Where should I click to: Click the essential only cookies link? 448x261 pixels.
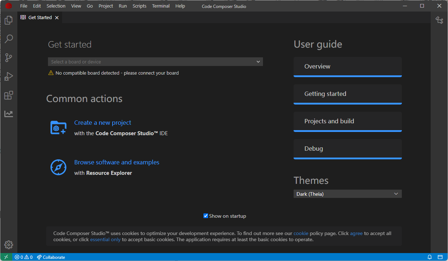point(105,239)
